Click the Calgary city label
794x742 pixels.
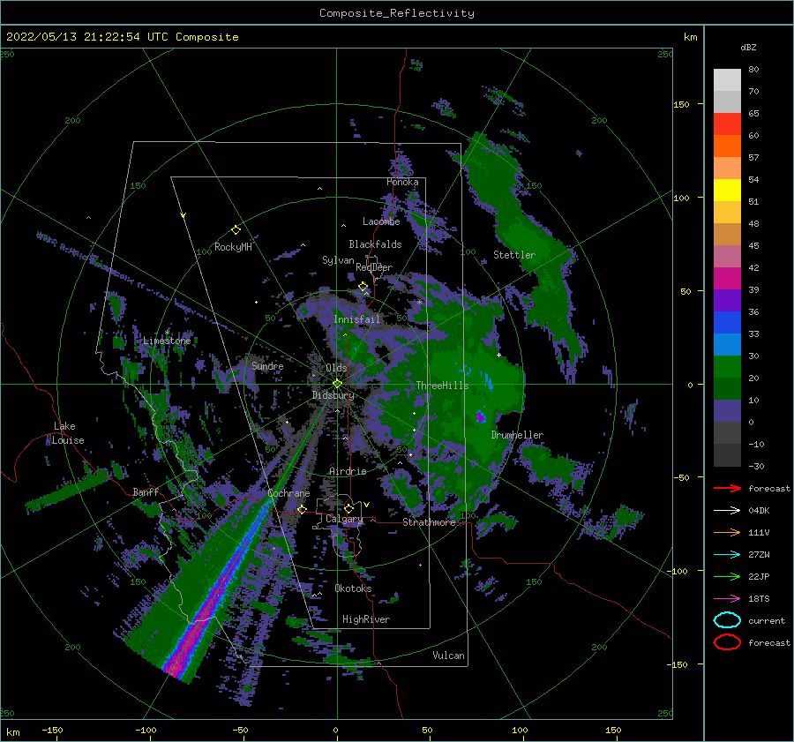344,519
